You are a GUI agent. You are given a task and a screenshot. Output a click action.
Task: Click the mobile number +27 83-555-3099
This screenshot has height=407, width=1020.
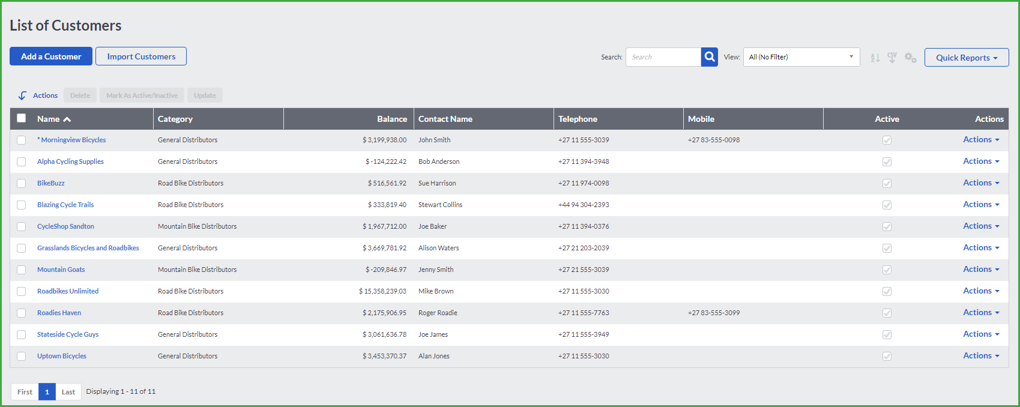coord(714,313)
